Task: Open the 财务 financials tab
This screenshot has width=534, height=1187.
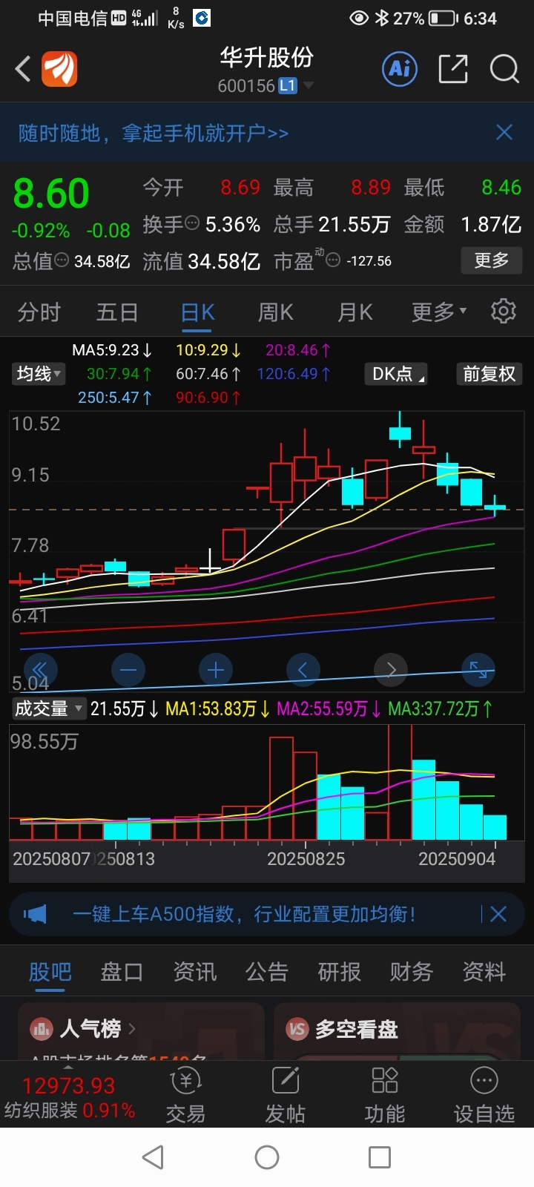Action: click(x=412, y=972)
